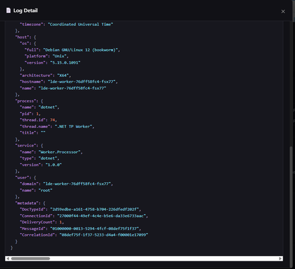The image size is (295, 269).
Task: Click the "metadata" key line
Action: [x=30, y=203]
